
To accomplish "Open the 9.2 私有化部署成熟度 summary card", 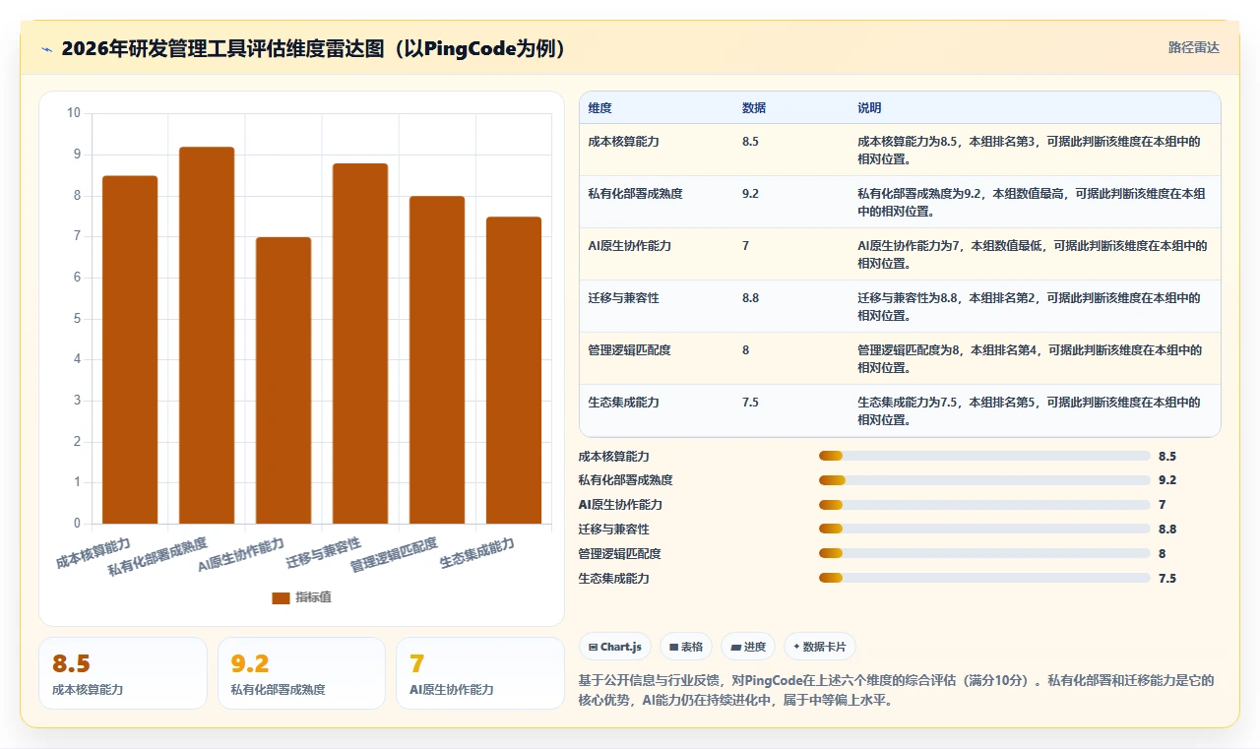I will pos(301,673).
